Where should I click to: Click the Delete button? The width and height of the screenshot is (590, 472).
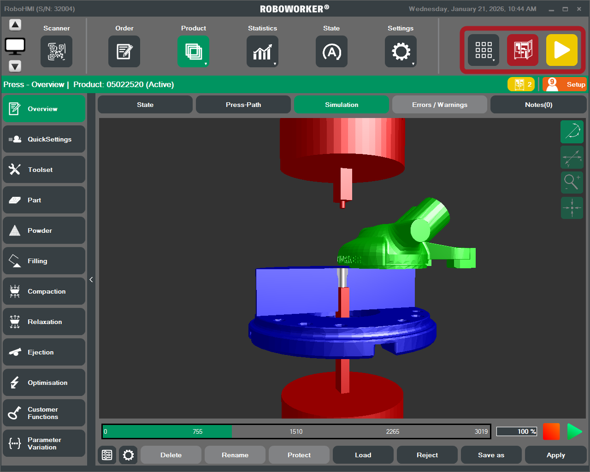171,455
